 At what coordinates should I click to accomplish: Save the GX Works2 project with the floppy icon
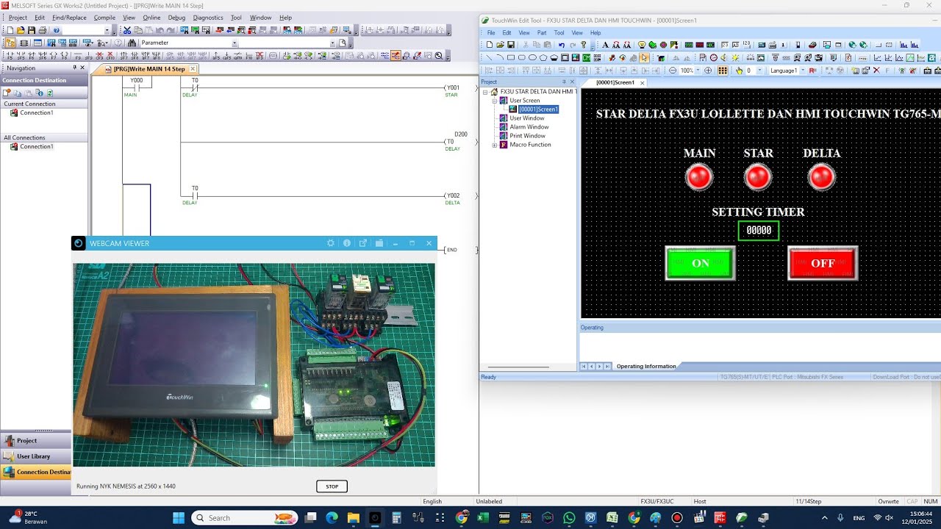[x=32, y=30]
